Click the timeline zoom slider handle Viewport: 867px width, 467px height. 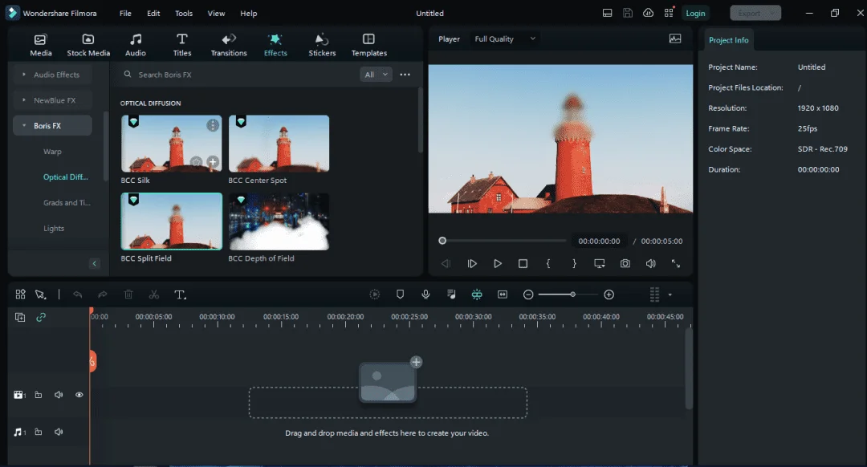click(x=573, y=294)
